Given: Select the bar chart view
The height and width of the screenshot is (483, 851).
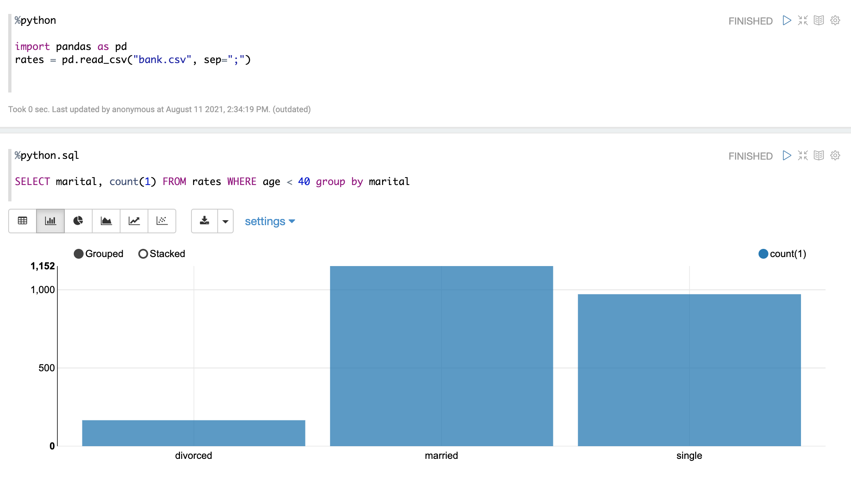Looking at the screenshot, I should 50,221.
